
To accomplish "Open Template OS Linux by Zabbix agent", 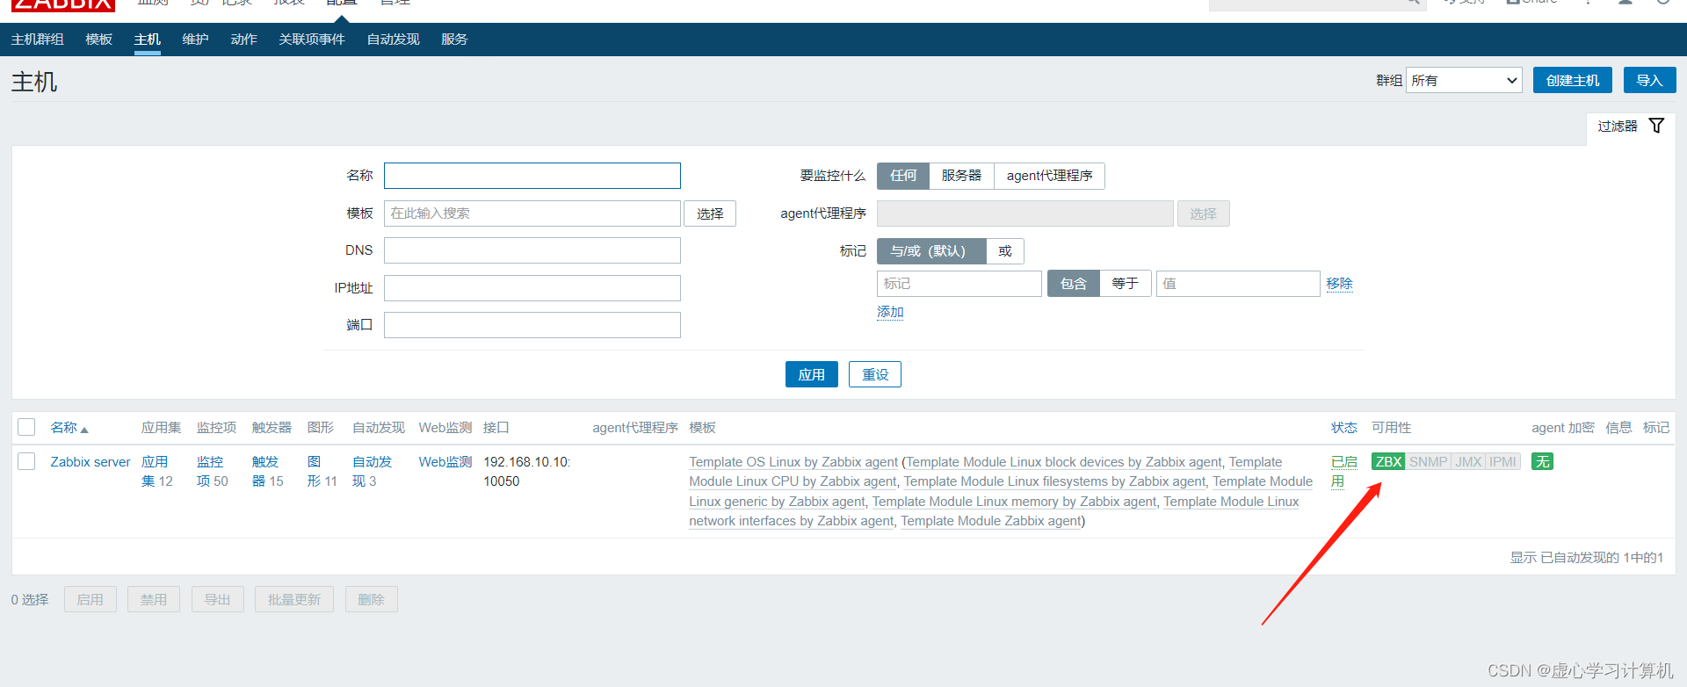I will 793,462.
